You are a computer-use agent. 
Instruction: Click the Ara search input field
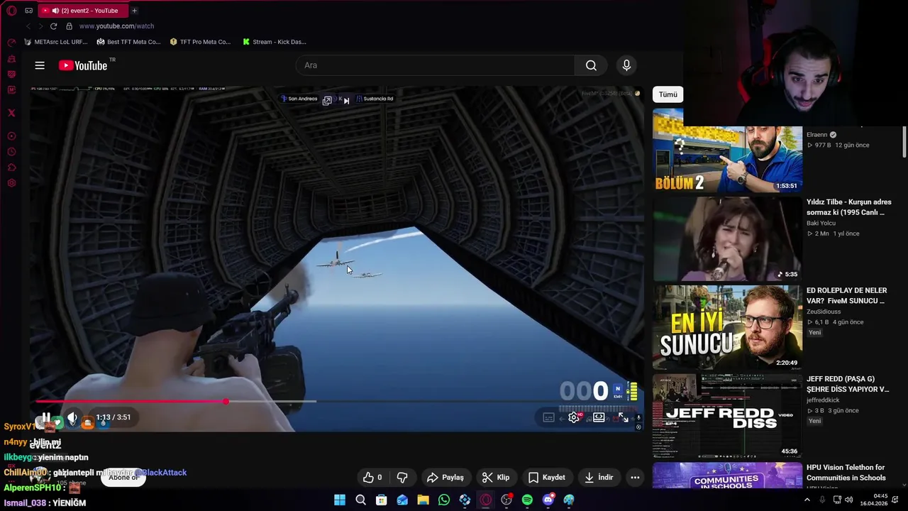(x=435, y=65)
